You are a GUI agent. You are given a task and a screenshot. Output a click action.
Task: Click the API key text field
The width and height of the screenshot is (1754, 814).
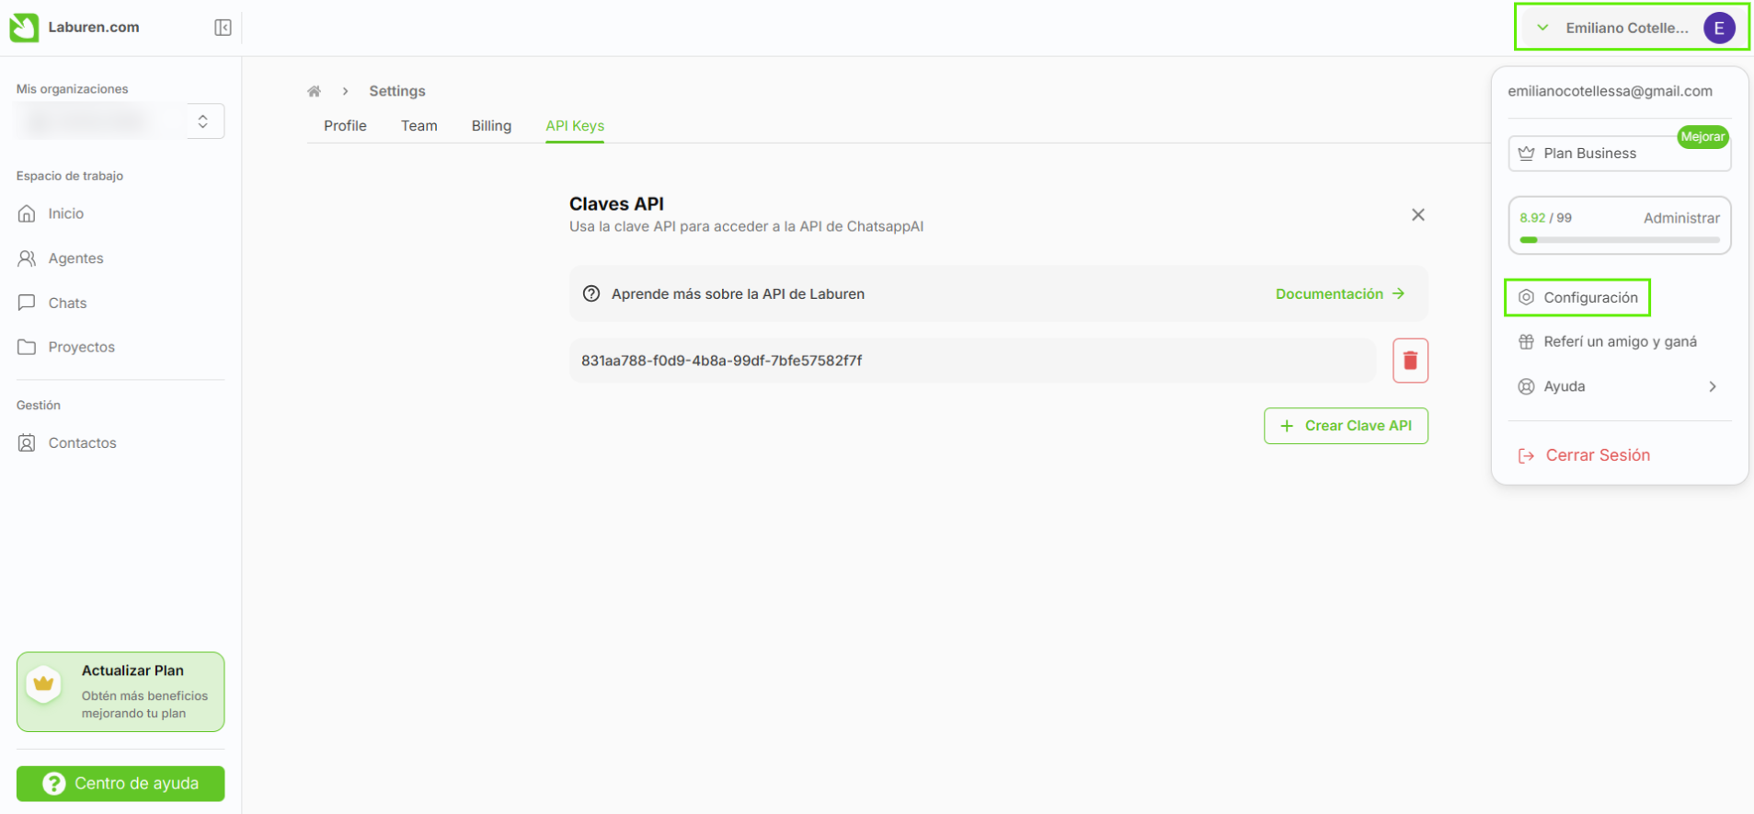point(971,361)
